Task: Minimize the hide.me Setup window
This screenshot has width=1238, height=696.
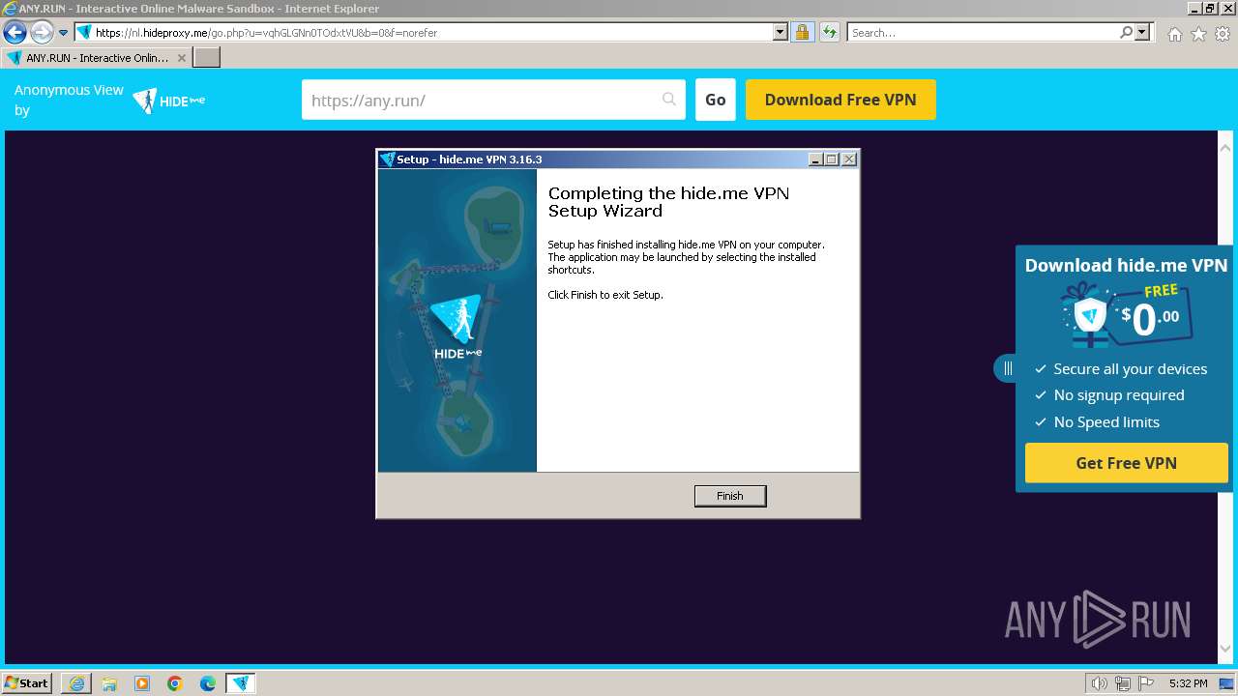Action: (815, 159)
